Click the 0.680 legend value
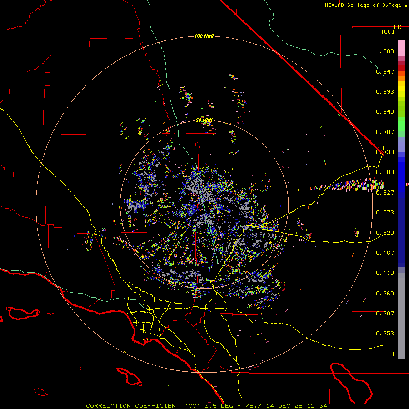The height and width of the screenshot is (409, 409). 385,172
